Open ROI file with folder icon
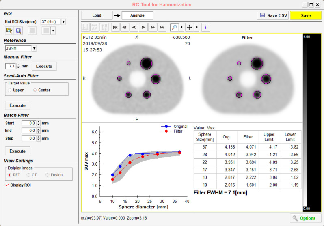Image resolution: width=324 pixels, height=226 pixels. coord(9,31)
